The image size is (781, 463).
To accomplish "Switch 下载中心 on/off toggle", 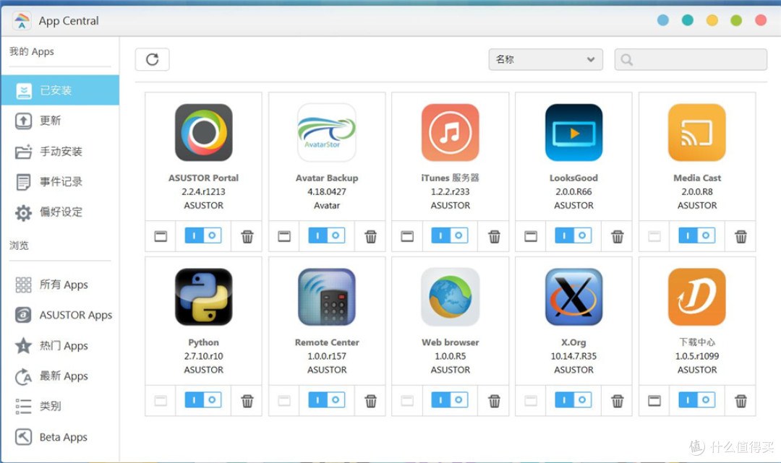I will (697, 400).
